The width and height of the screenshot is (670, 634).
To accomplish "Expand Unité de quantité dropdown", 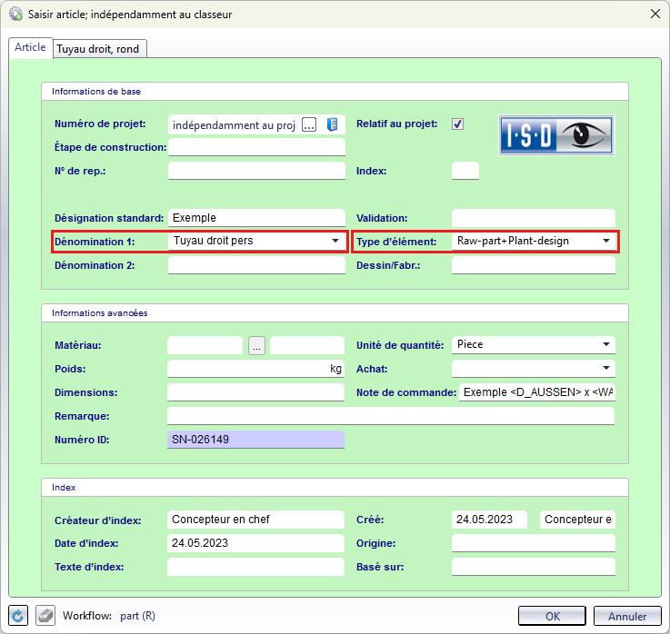I will pos(605,344).
